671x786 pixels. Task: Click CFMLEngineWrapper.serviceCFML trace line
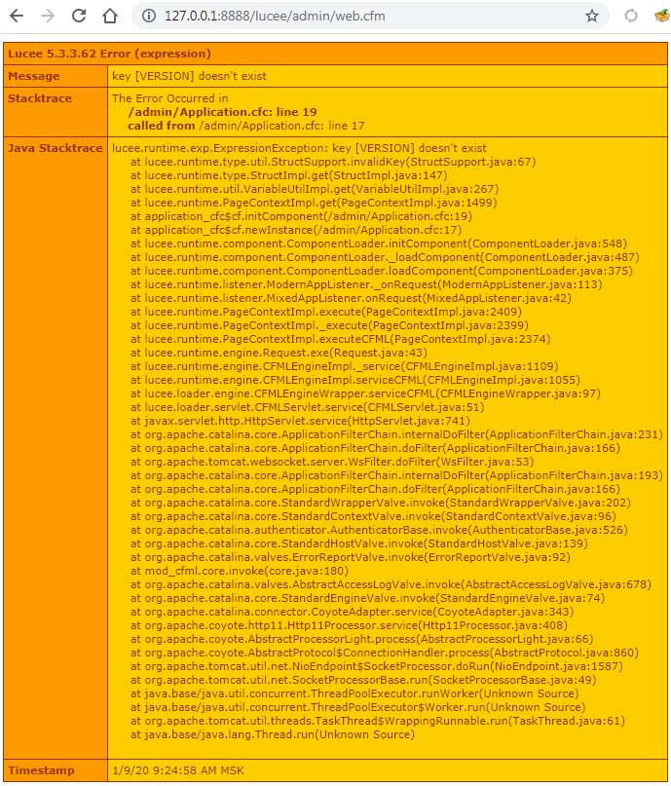(x=366, y=393)
